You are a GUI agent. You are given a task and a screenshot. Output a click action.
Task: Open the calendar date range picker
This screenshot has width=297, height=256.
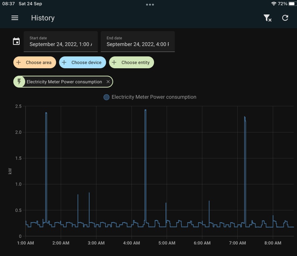[x=16, y=41]
